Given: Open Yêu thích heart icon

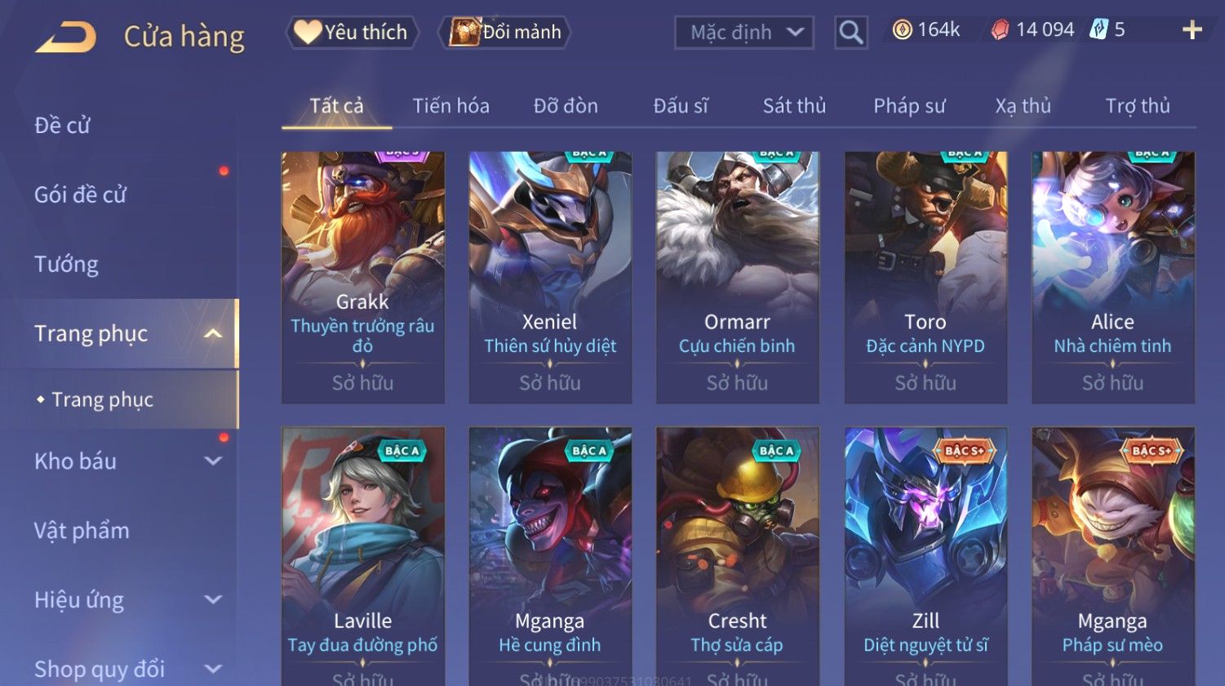Looking at the screenshot, I should [308, 32].
